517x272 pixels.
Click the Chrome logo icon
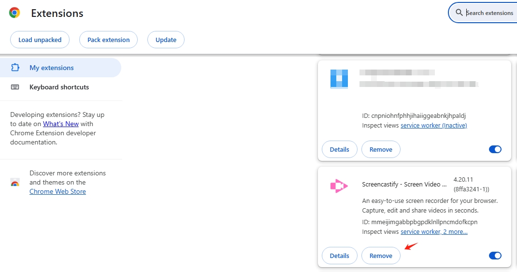[x=14, y=13]
